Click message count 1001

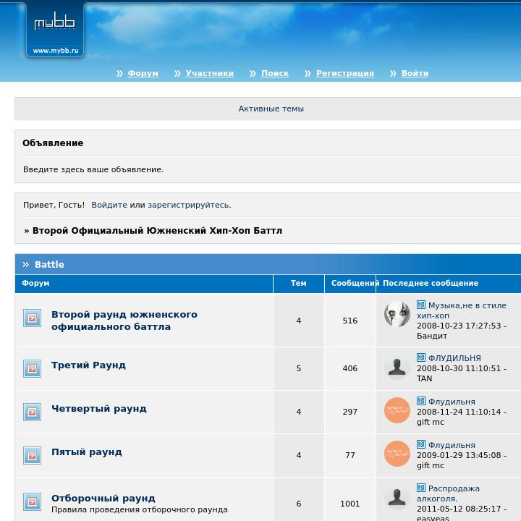pos(350,504)
